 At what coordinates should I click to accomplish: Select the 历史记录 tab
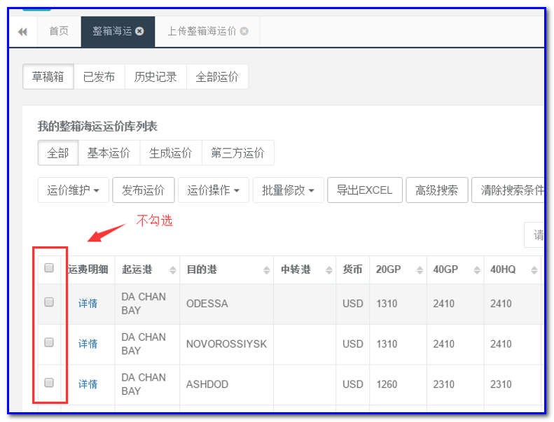[155, 76]
